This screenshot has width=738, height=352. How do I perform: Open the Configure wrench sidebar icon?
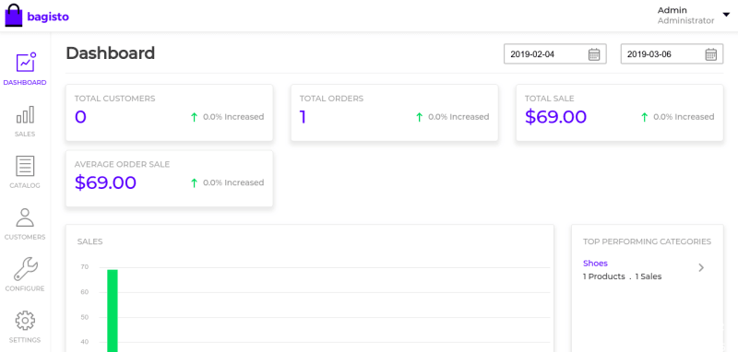pyautogui.click(x=25, y=269)
